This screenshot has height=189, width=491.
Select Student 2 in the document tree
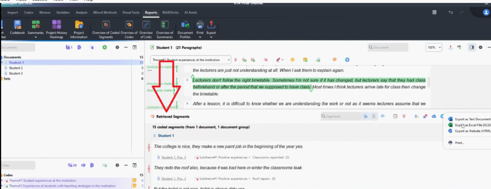click(16, 68)
